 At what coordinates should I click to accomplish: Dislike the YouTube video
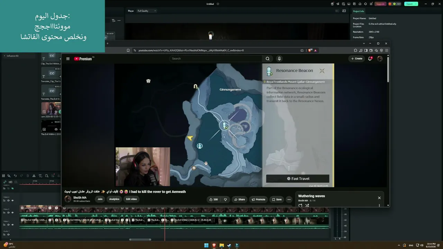[x=225, y=200]
